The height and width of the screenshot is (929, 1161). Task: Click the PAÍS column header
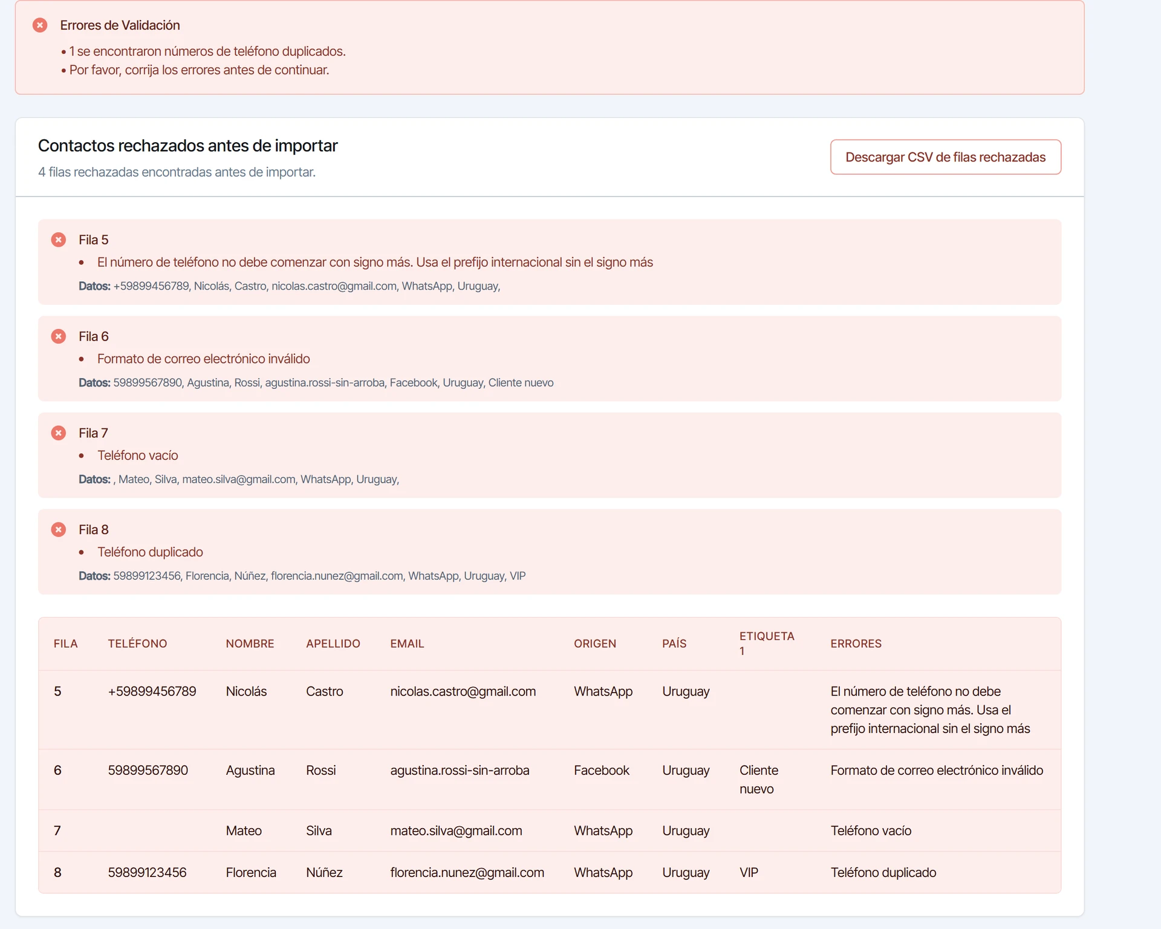674,644
